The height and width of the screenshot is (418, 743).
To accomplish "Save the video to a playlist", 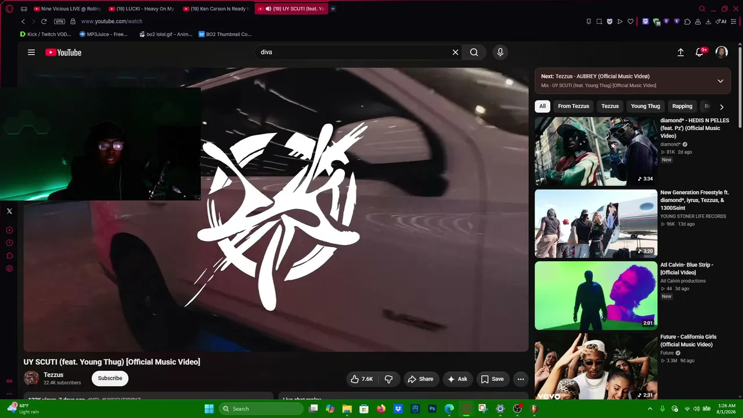I will [x=492, y=379].
